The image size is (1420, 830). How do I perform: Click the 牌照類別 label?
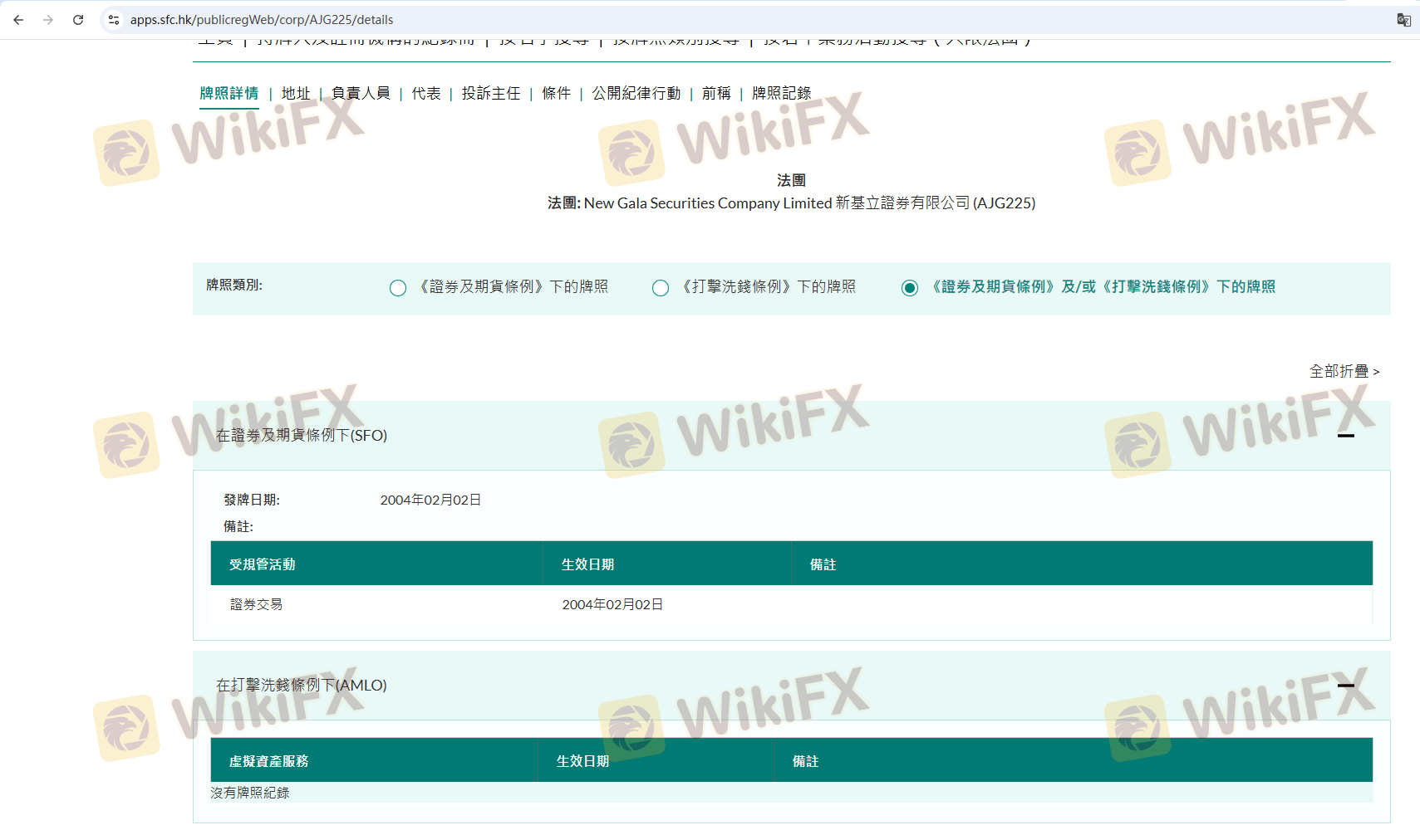pyautogui.click(x=234, y=285)
